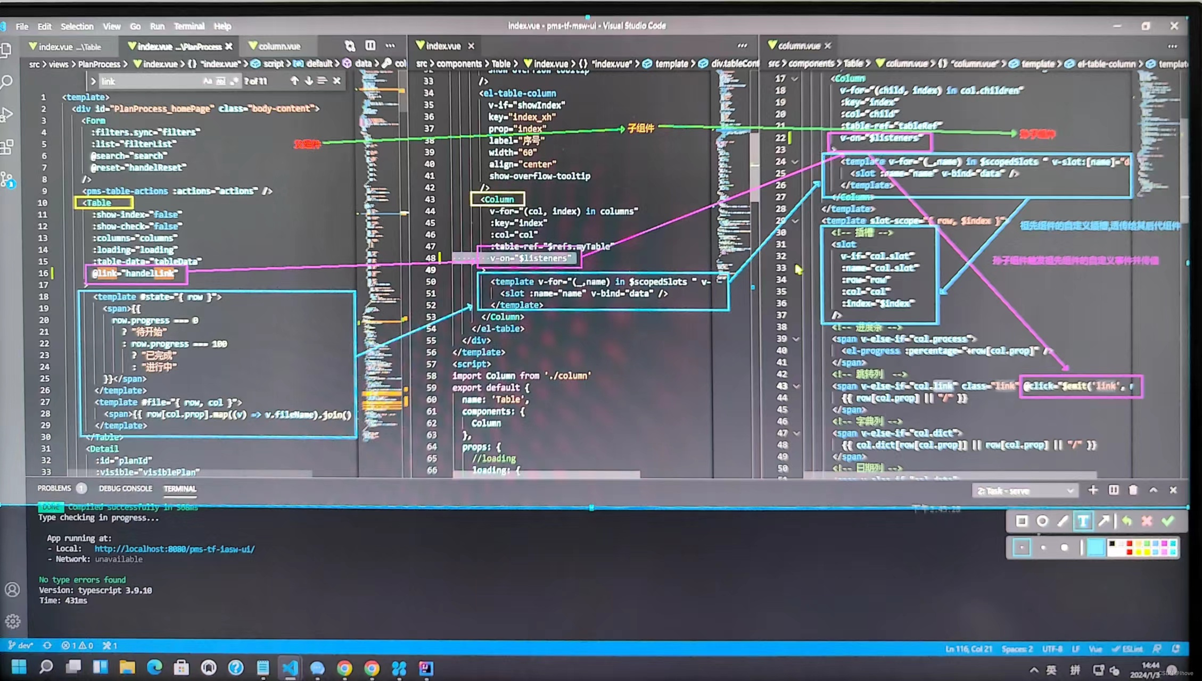Choose the small brush size dot
The image size is (1202, 681).
[1022, 547]
